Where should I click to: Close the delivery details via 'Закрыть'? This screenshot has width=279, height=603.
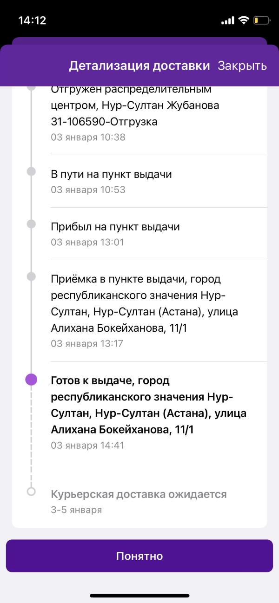(242, 66)
